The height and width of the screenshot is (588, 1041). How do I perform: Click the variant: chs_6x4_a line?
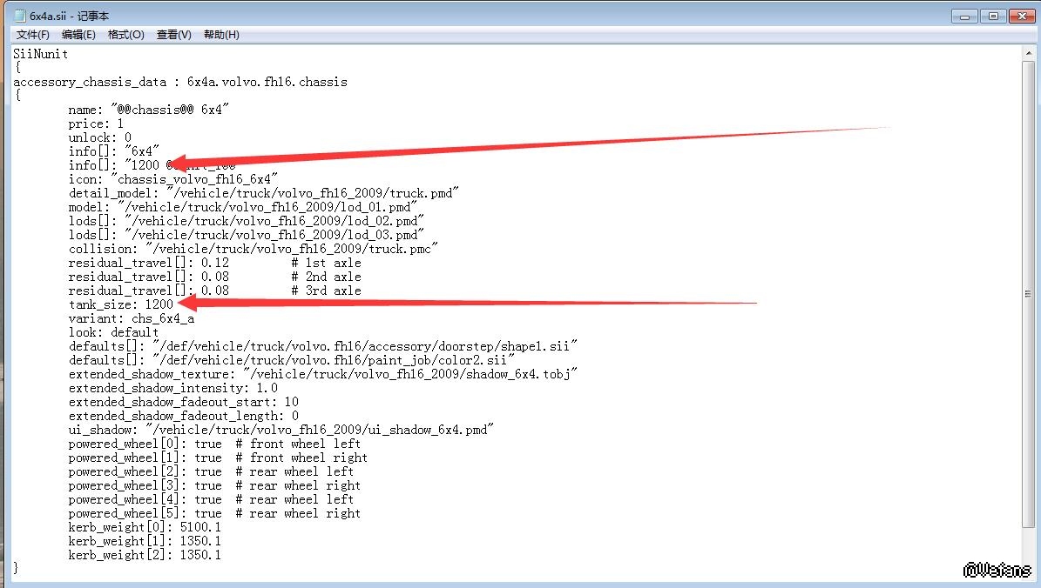coord(132,318)
